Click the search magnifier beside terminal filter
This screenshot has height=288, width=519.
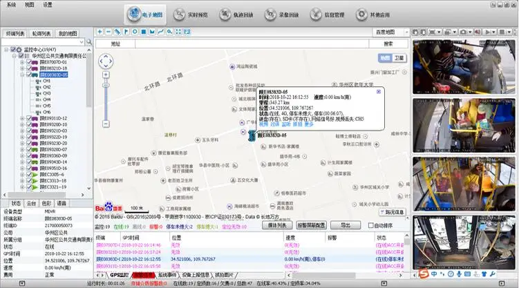click(89, 43)
